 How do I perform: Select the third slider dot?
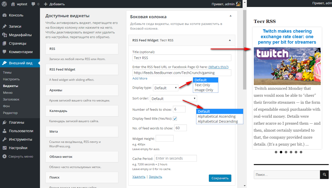286,152
